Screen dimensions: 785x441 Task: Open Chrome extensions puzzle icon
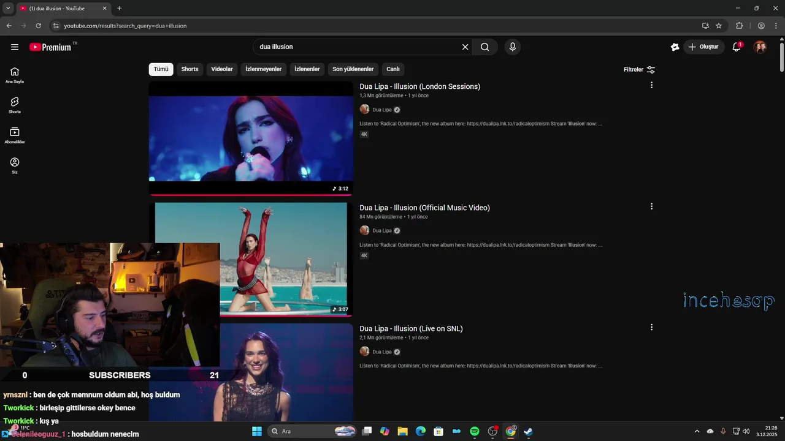(739, 26)
